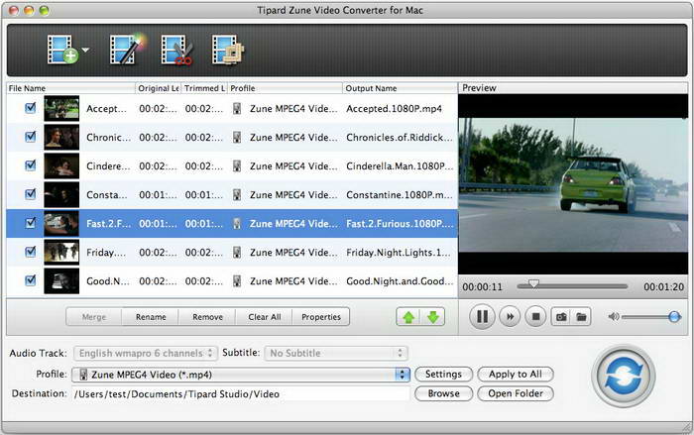Take a snapshot with camera icon
Screen dimensions: 694x435
pyautogui.click(x=560, y=317)
